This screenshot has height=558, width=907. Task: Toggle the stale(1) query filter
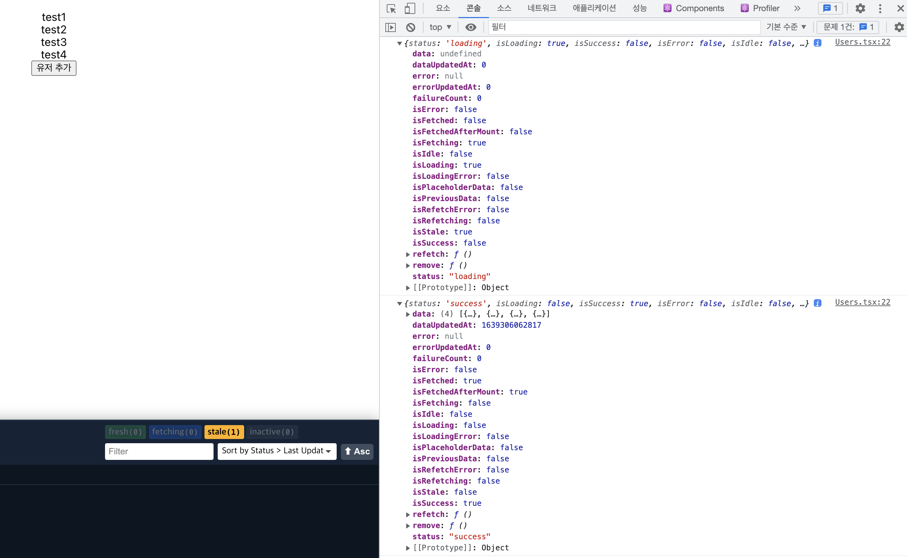pos(224,432)
